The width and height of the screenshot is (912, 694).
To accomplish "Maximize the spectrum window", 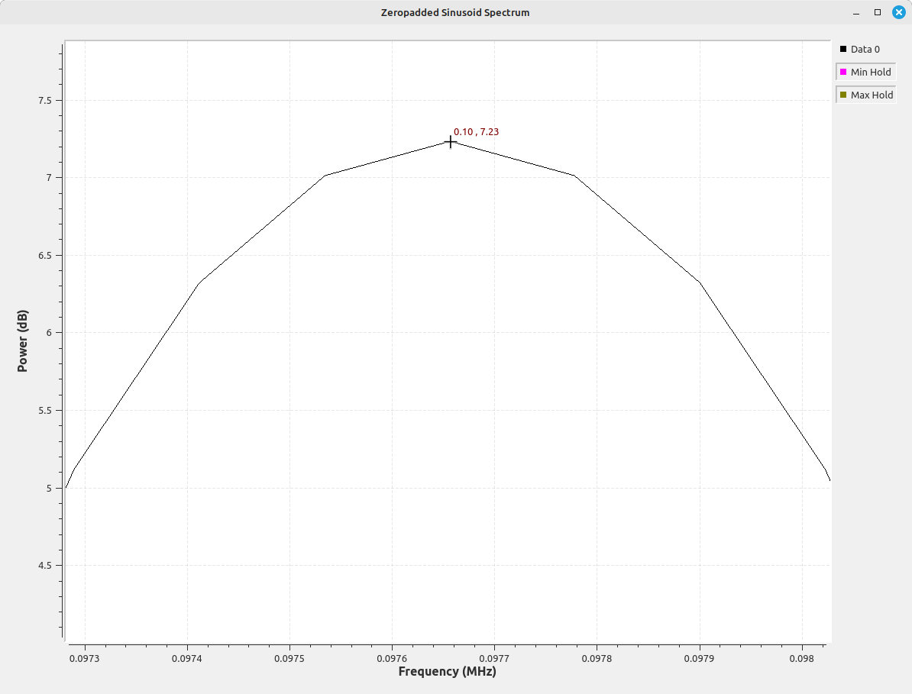I will click(878, 12).
